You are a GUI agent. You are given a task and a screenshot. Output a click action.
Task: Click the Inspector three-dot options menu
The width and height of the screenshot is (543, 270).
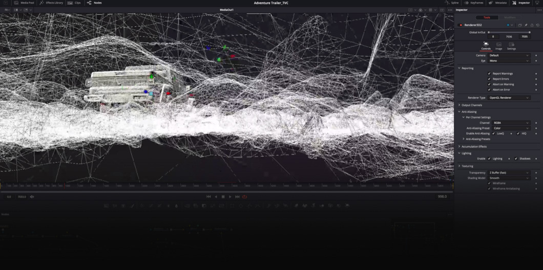pos(538,10)
